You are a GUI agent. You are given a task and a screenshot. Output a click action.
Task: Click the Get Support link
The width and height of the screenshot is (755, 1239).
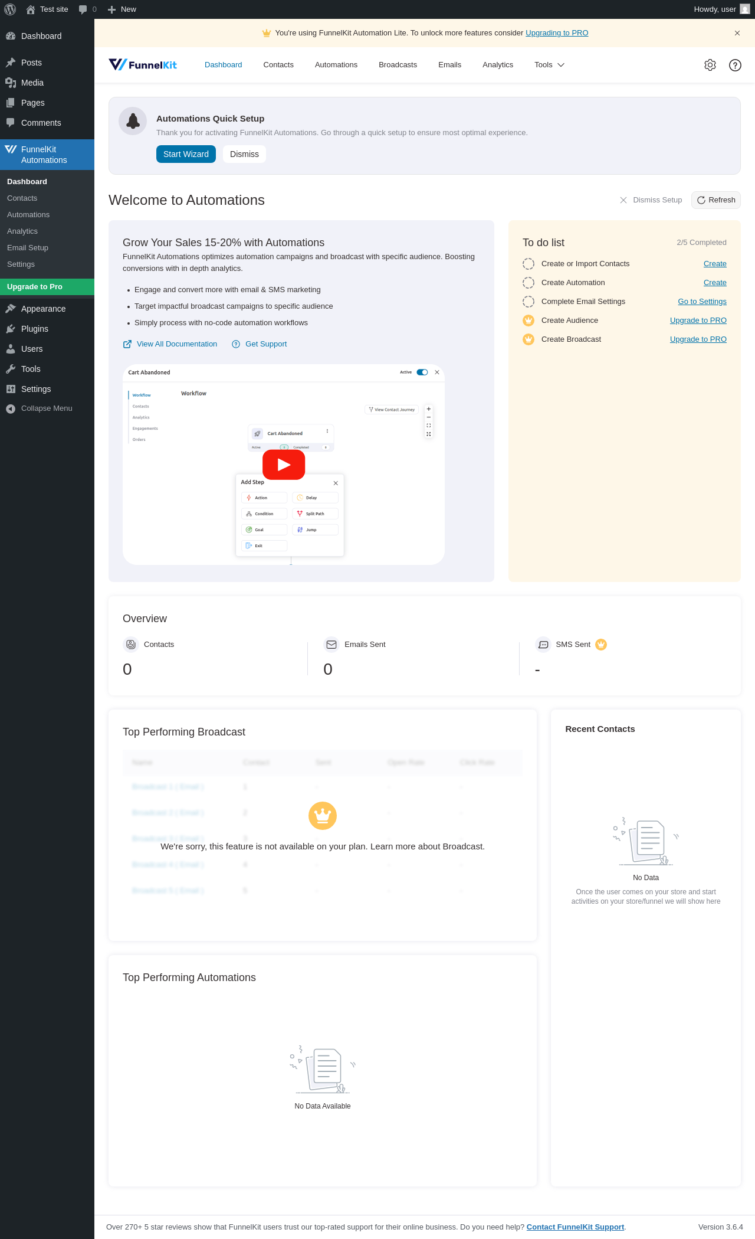[x=259, y=344]
